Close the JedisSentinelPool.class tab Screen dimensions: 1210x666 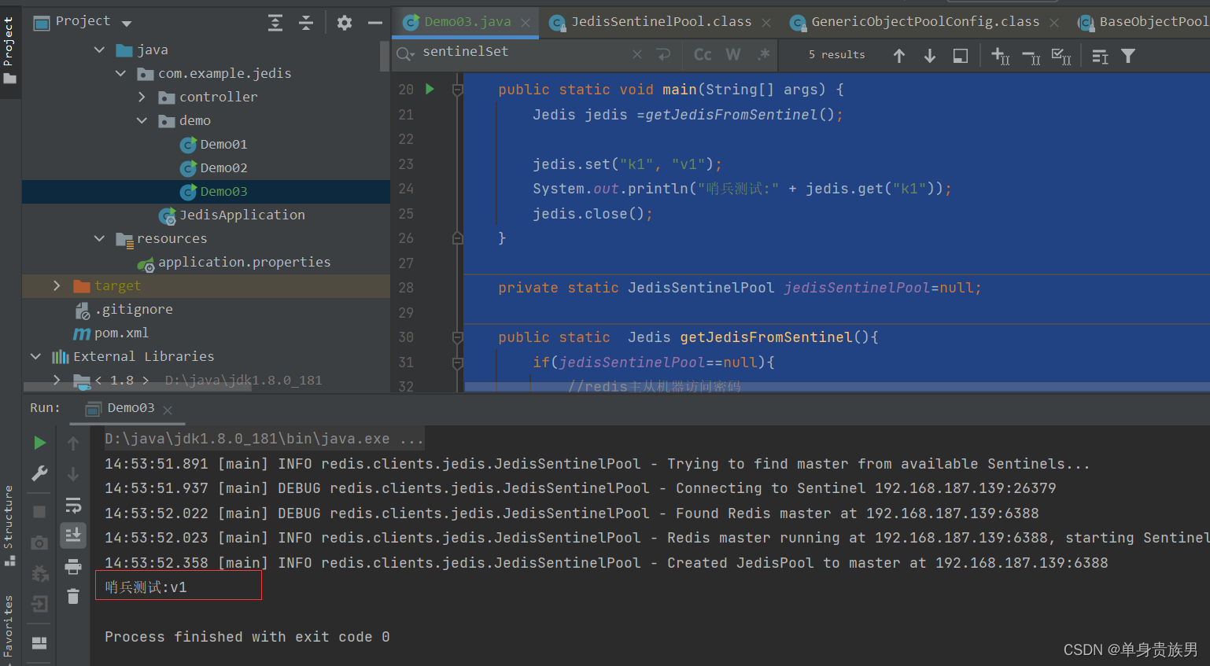[x=766, y=23]
